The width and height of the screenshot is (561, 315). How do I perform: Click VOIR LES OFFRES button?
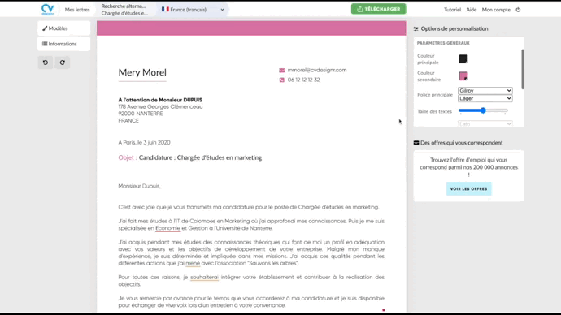pos(468,188)
